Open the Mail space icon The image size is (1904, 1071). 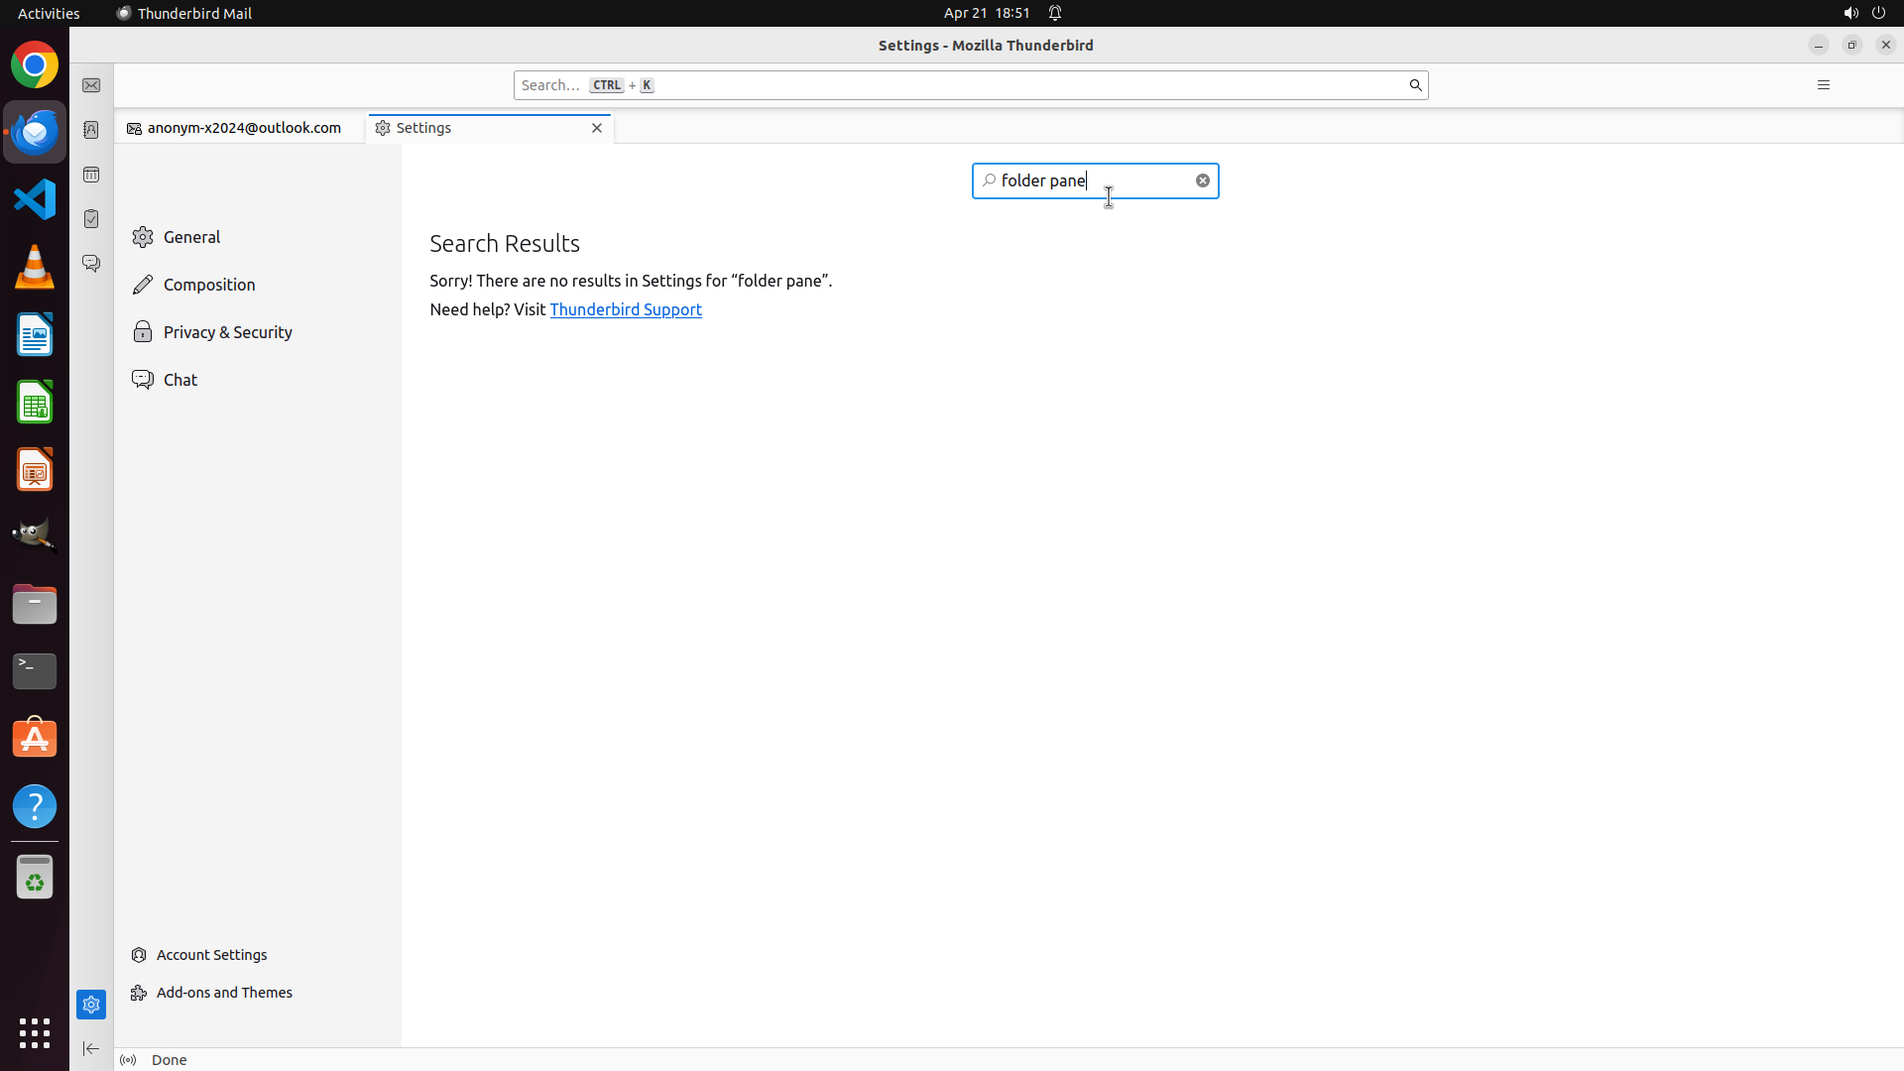91,85
